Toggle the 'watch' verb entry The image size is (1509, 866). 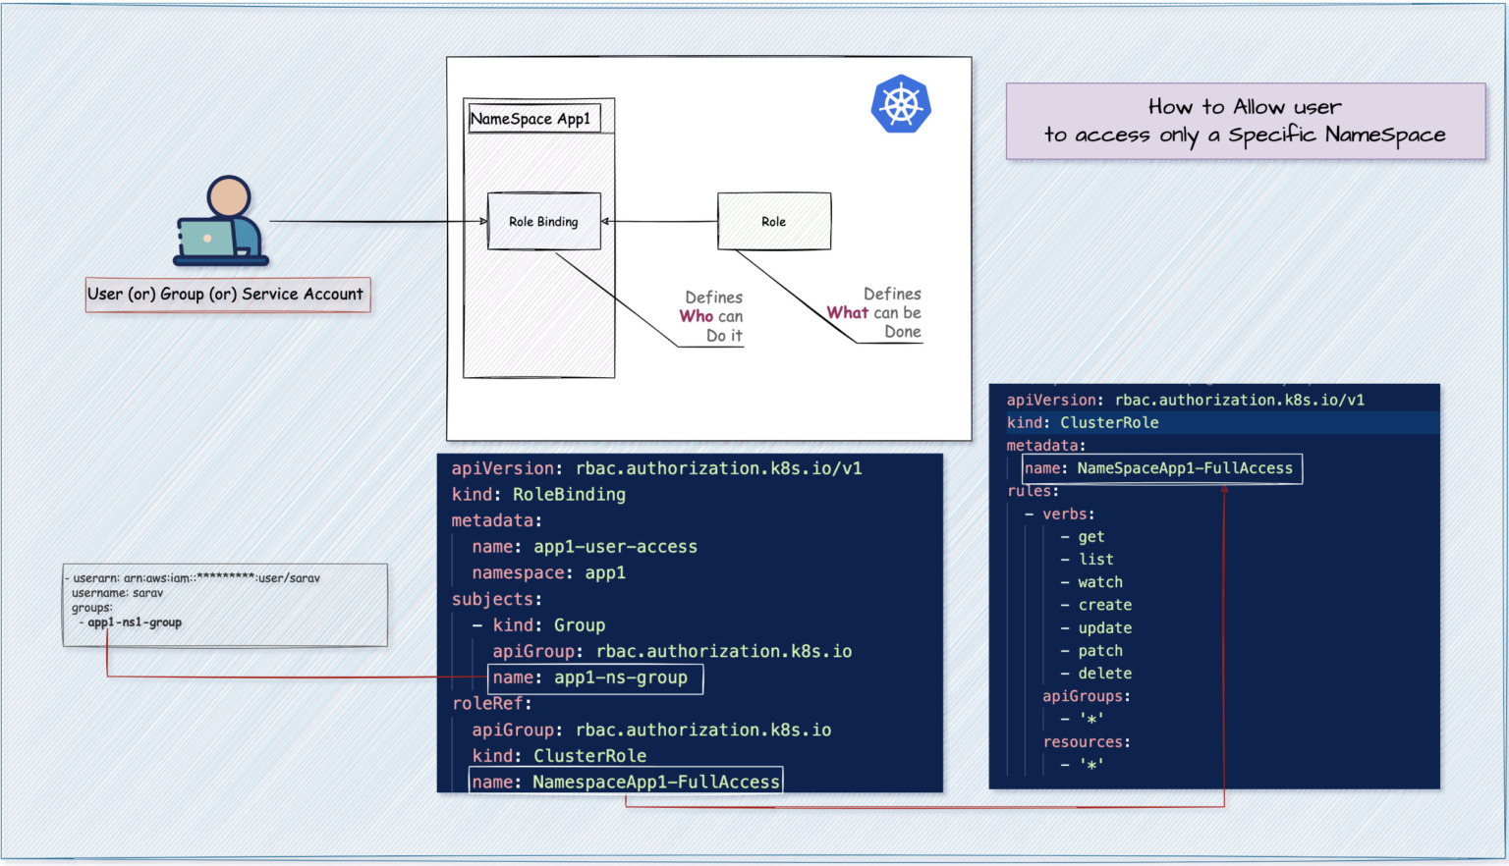point(1091,581)
